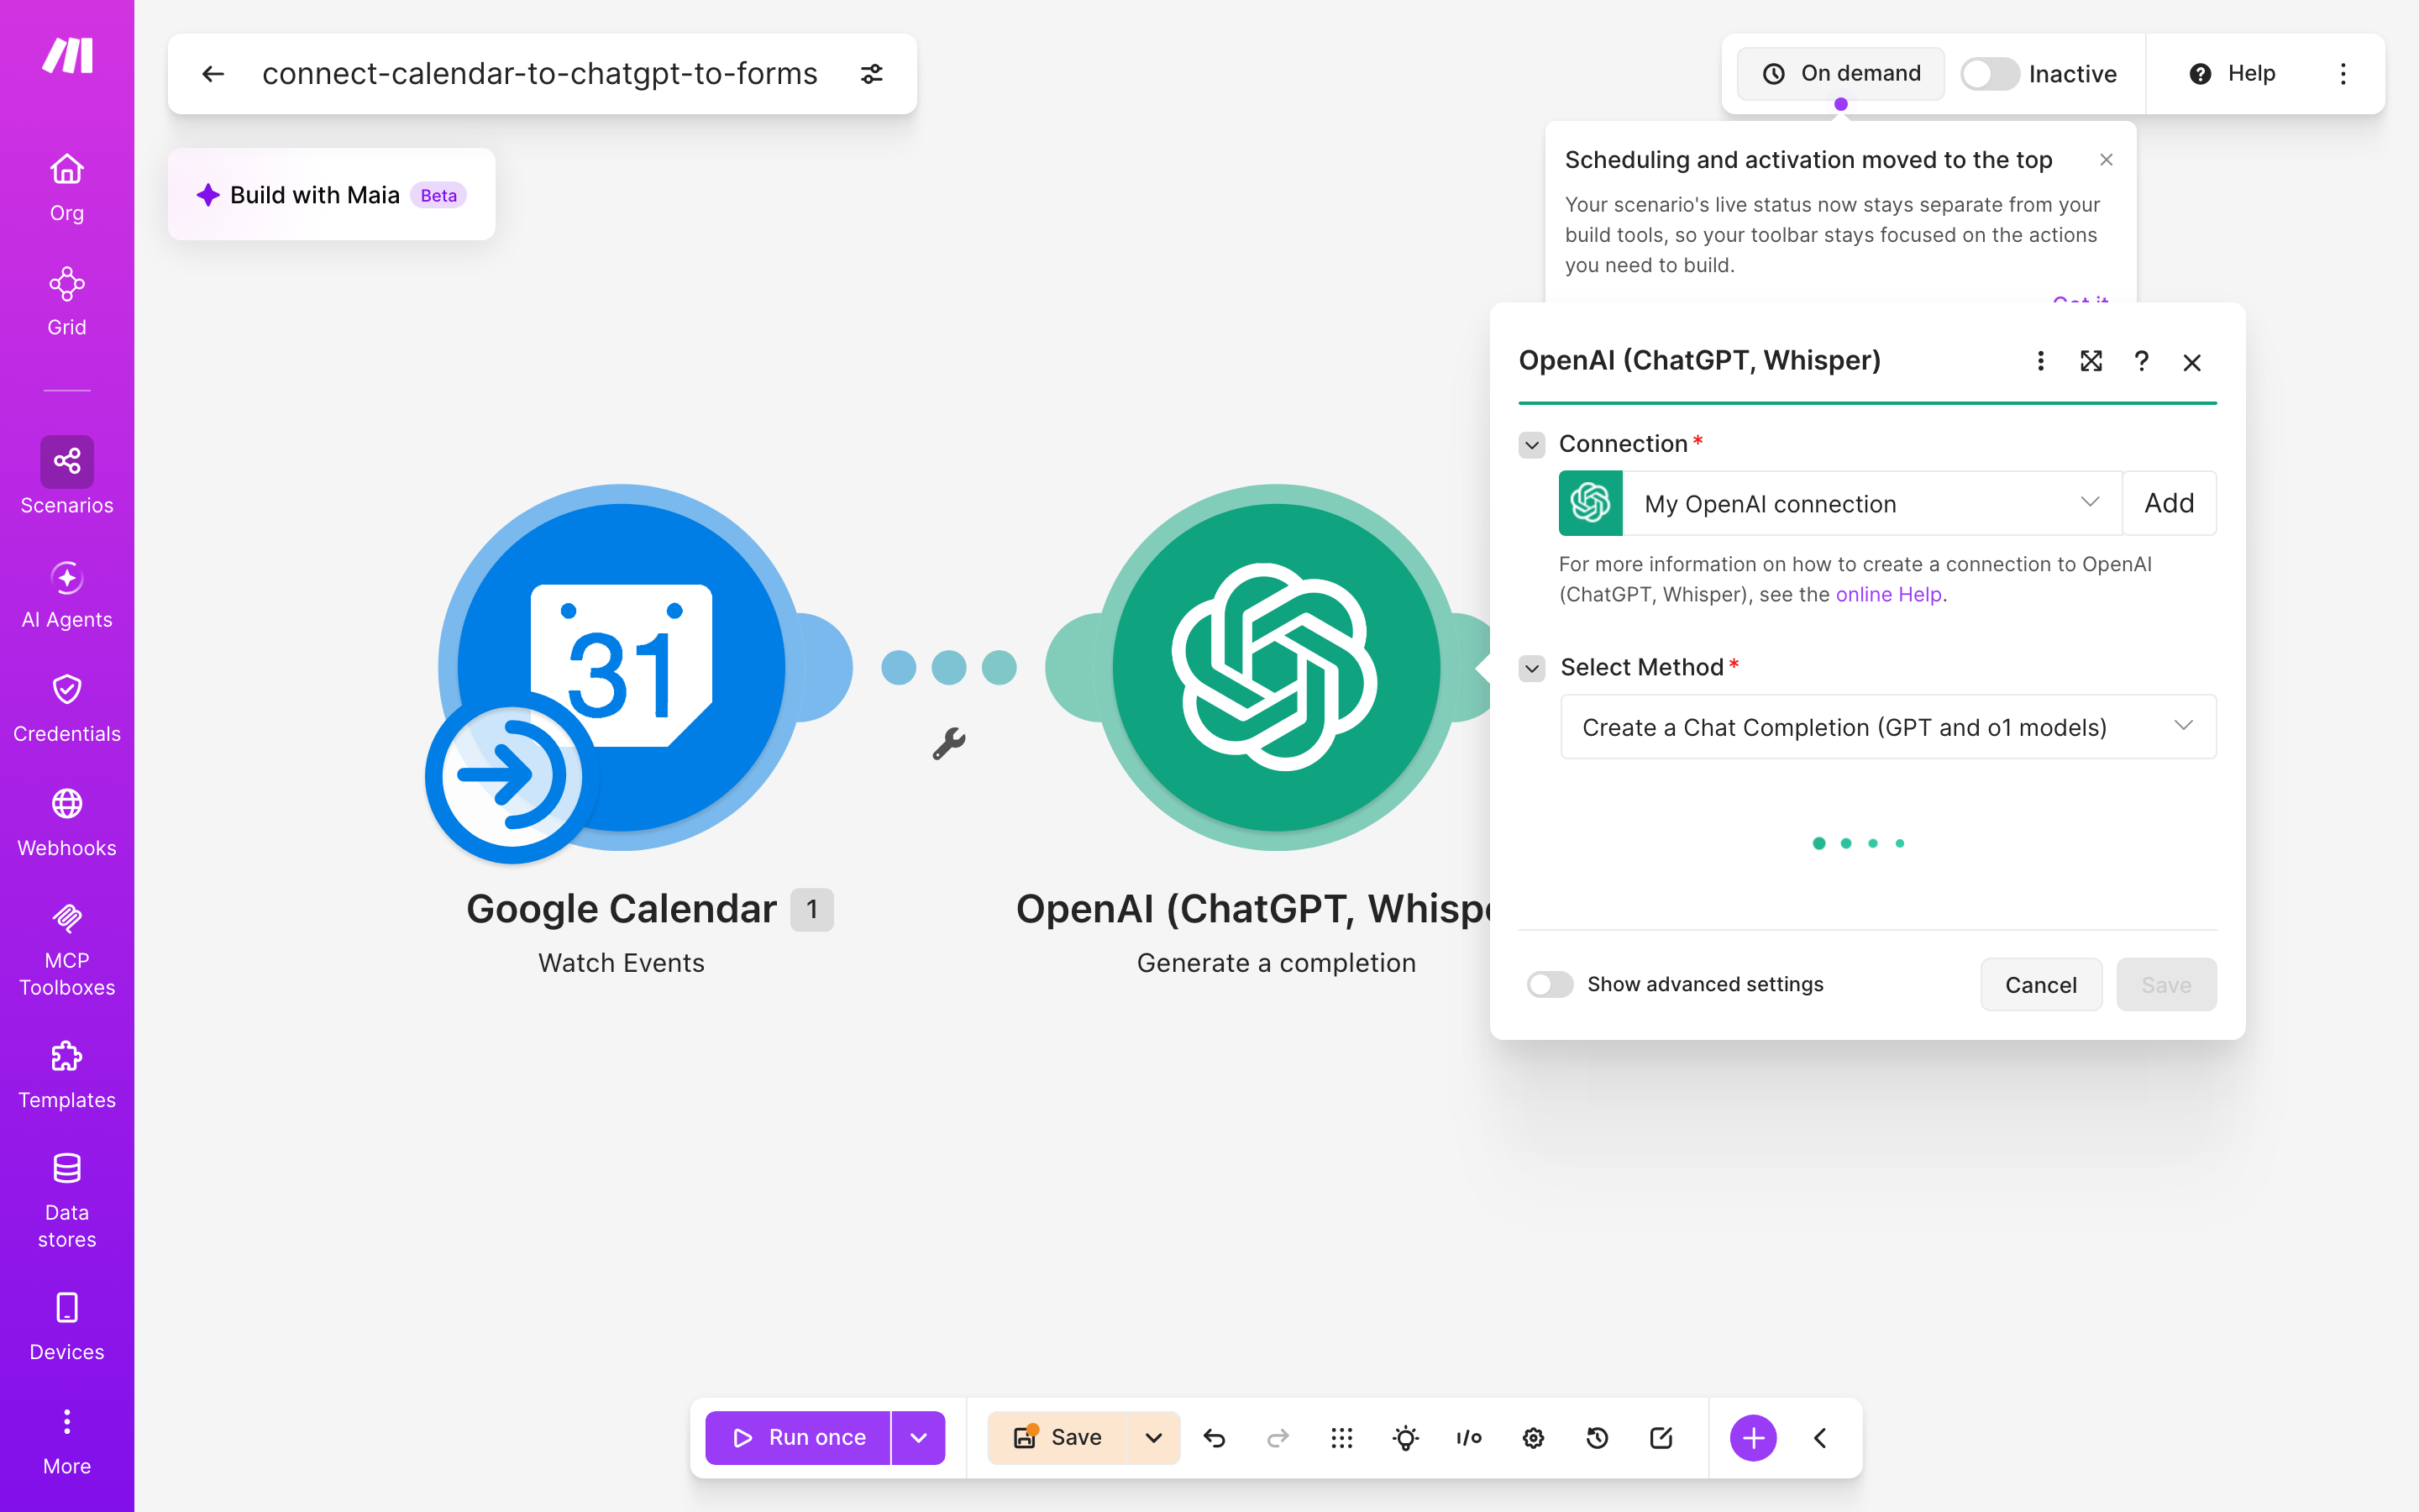Open the scenario history icon

[1598, 1438]
